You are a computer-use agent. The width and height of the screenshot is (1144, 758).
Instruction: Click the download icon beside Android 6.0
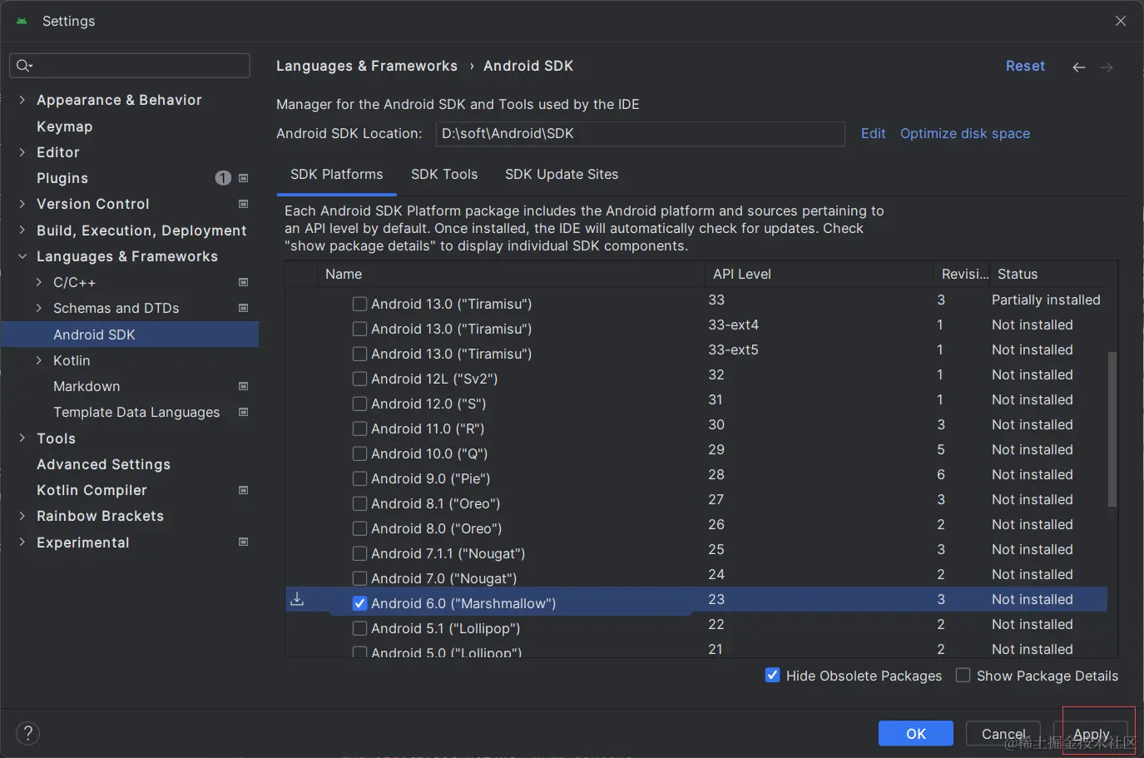pyautogui.click(x=297, y=599)
